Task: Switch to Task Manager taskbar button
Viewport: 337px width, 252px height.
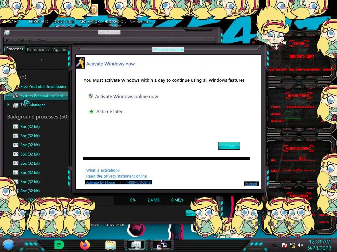Action: pyautogui.click(x=136, y=245)
